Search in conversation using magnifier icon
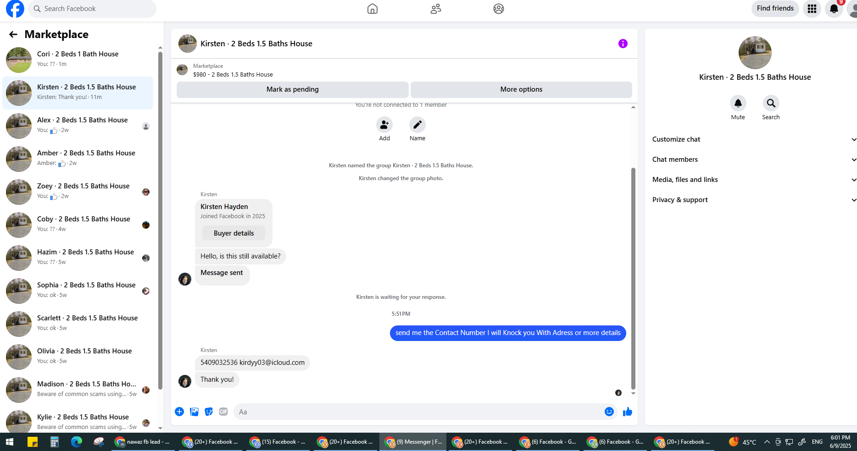The height and width of the screenshot is (451, 857). pos(771,103)
